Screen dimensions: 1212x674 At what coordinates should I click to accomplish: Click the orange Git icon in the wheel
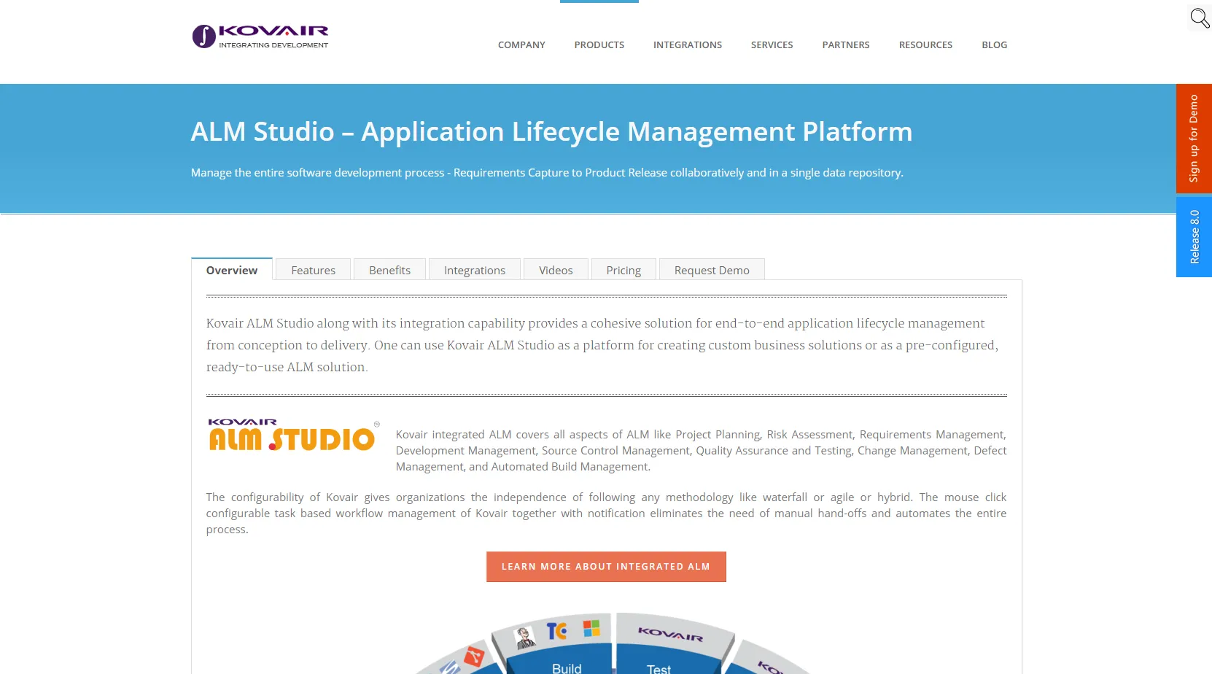475,656
